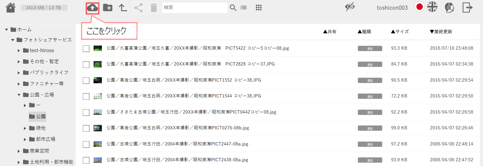Check the box for PICT0276-08b file
This screenshot has width=483, height=166.
tap(86, 128)
